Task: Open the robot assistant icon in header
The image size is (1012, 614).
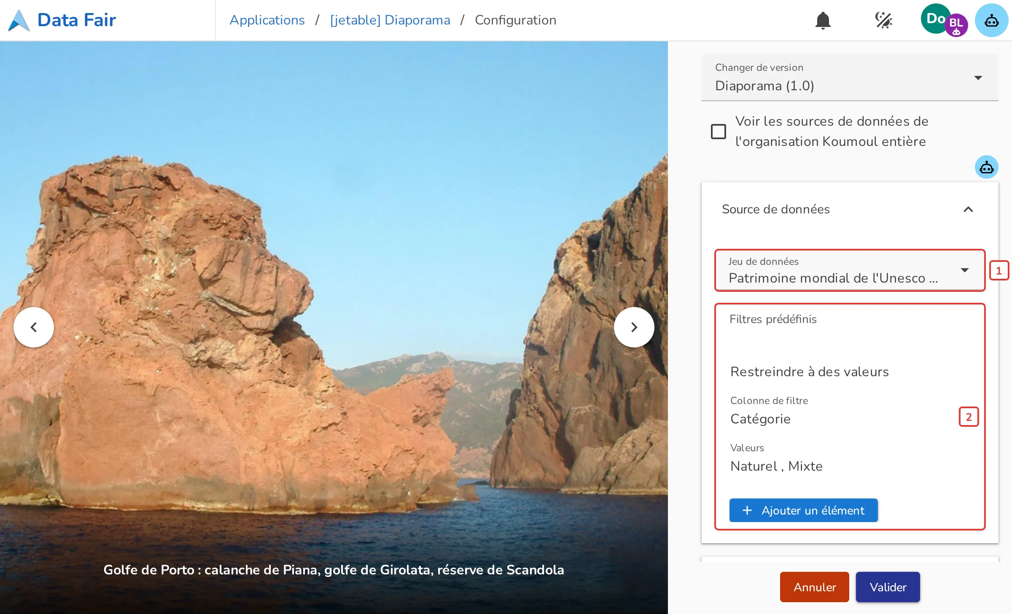Action: click(991, 20)
